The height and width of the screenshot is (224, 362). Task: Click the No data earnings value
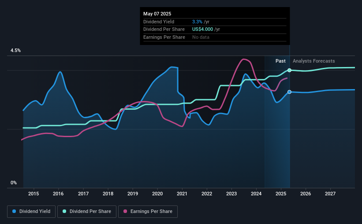click(201, 37)
